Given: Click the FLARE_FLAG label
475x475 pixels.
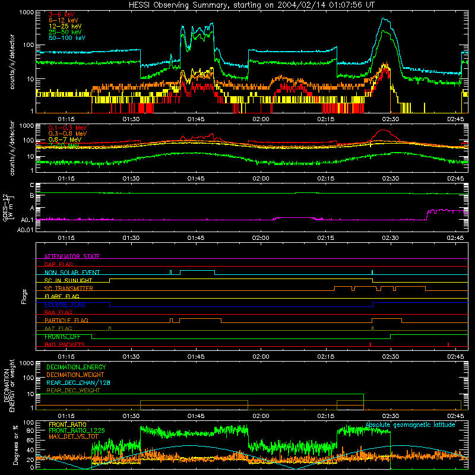Looking at the screenshot, I should tap(62, 296).
